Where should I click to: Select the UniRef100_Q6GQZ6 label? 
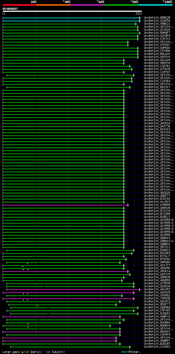click(x=157, y=193)
